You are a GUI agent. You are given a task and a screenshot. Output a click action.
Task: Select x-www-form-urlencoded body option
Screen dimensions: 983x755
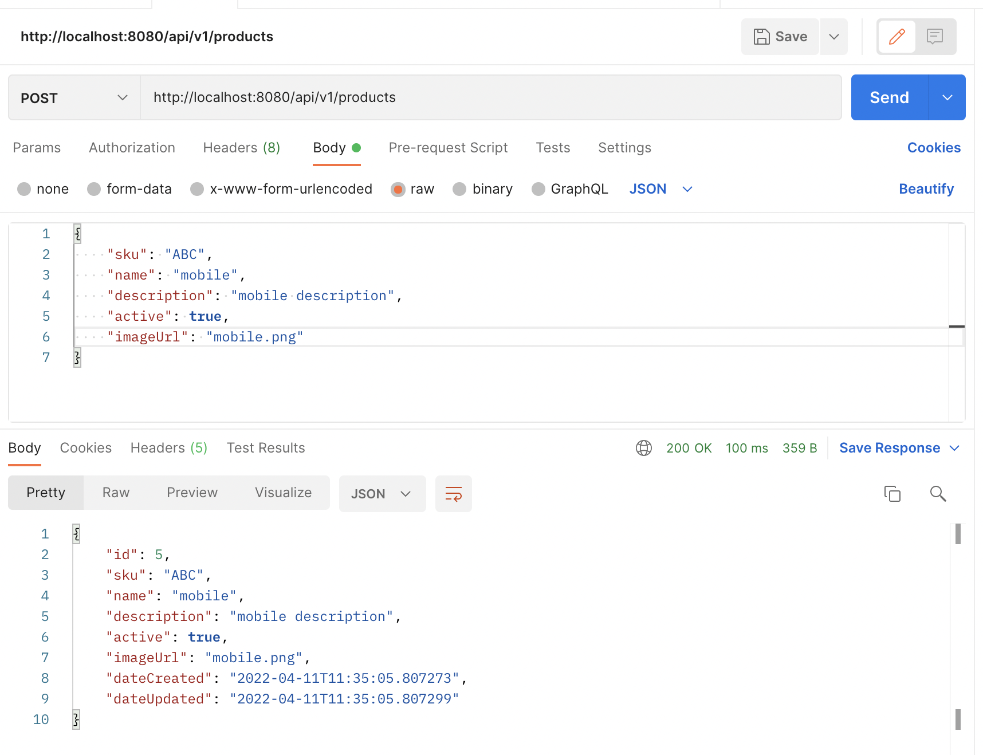(197, 189)
